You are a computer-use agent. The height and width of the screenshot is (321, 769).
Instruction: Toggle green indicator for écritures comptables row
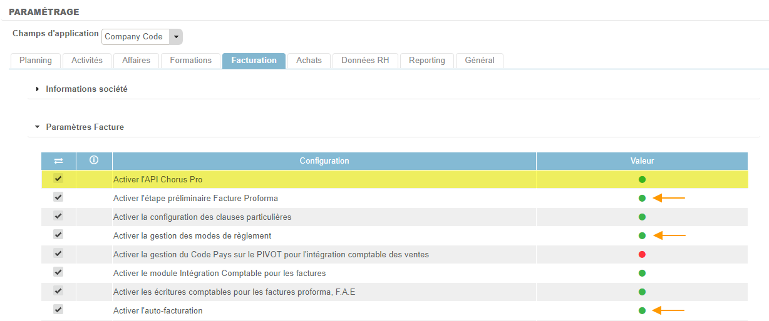pos(642,292)
